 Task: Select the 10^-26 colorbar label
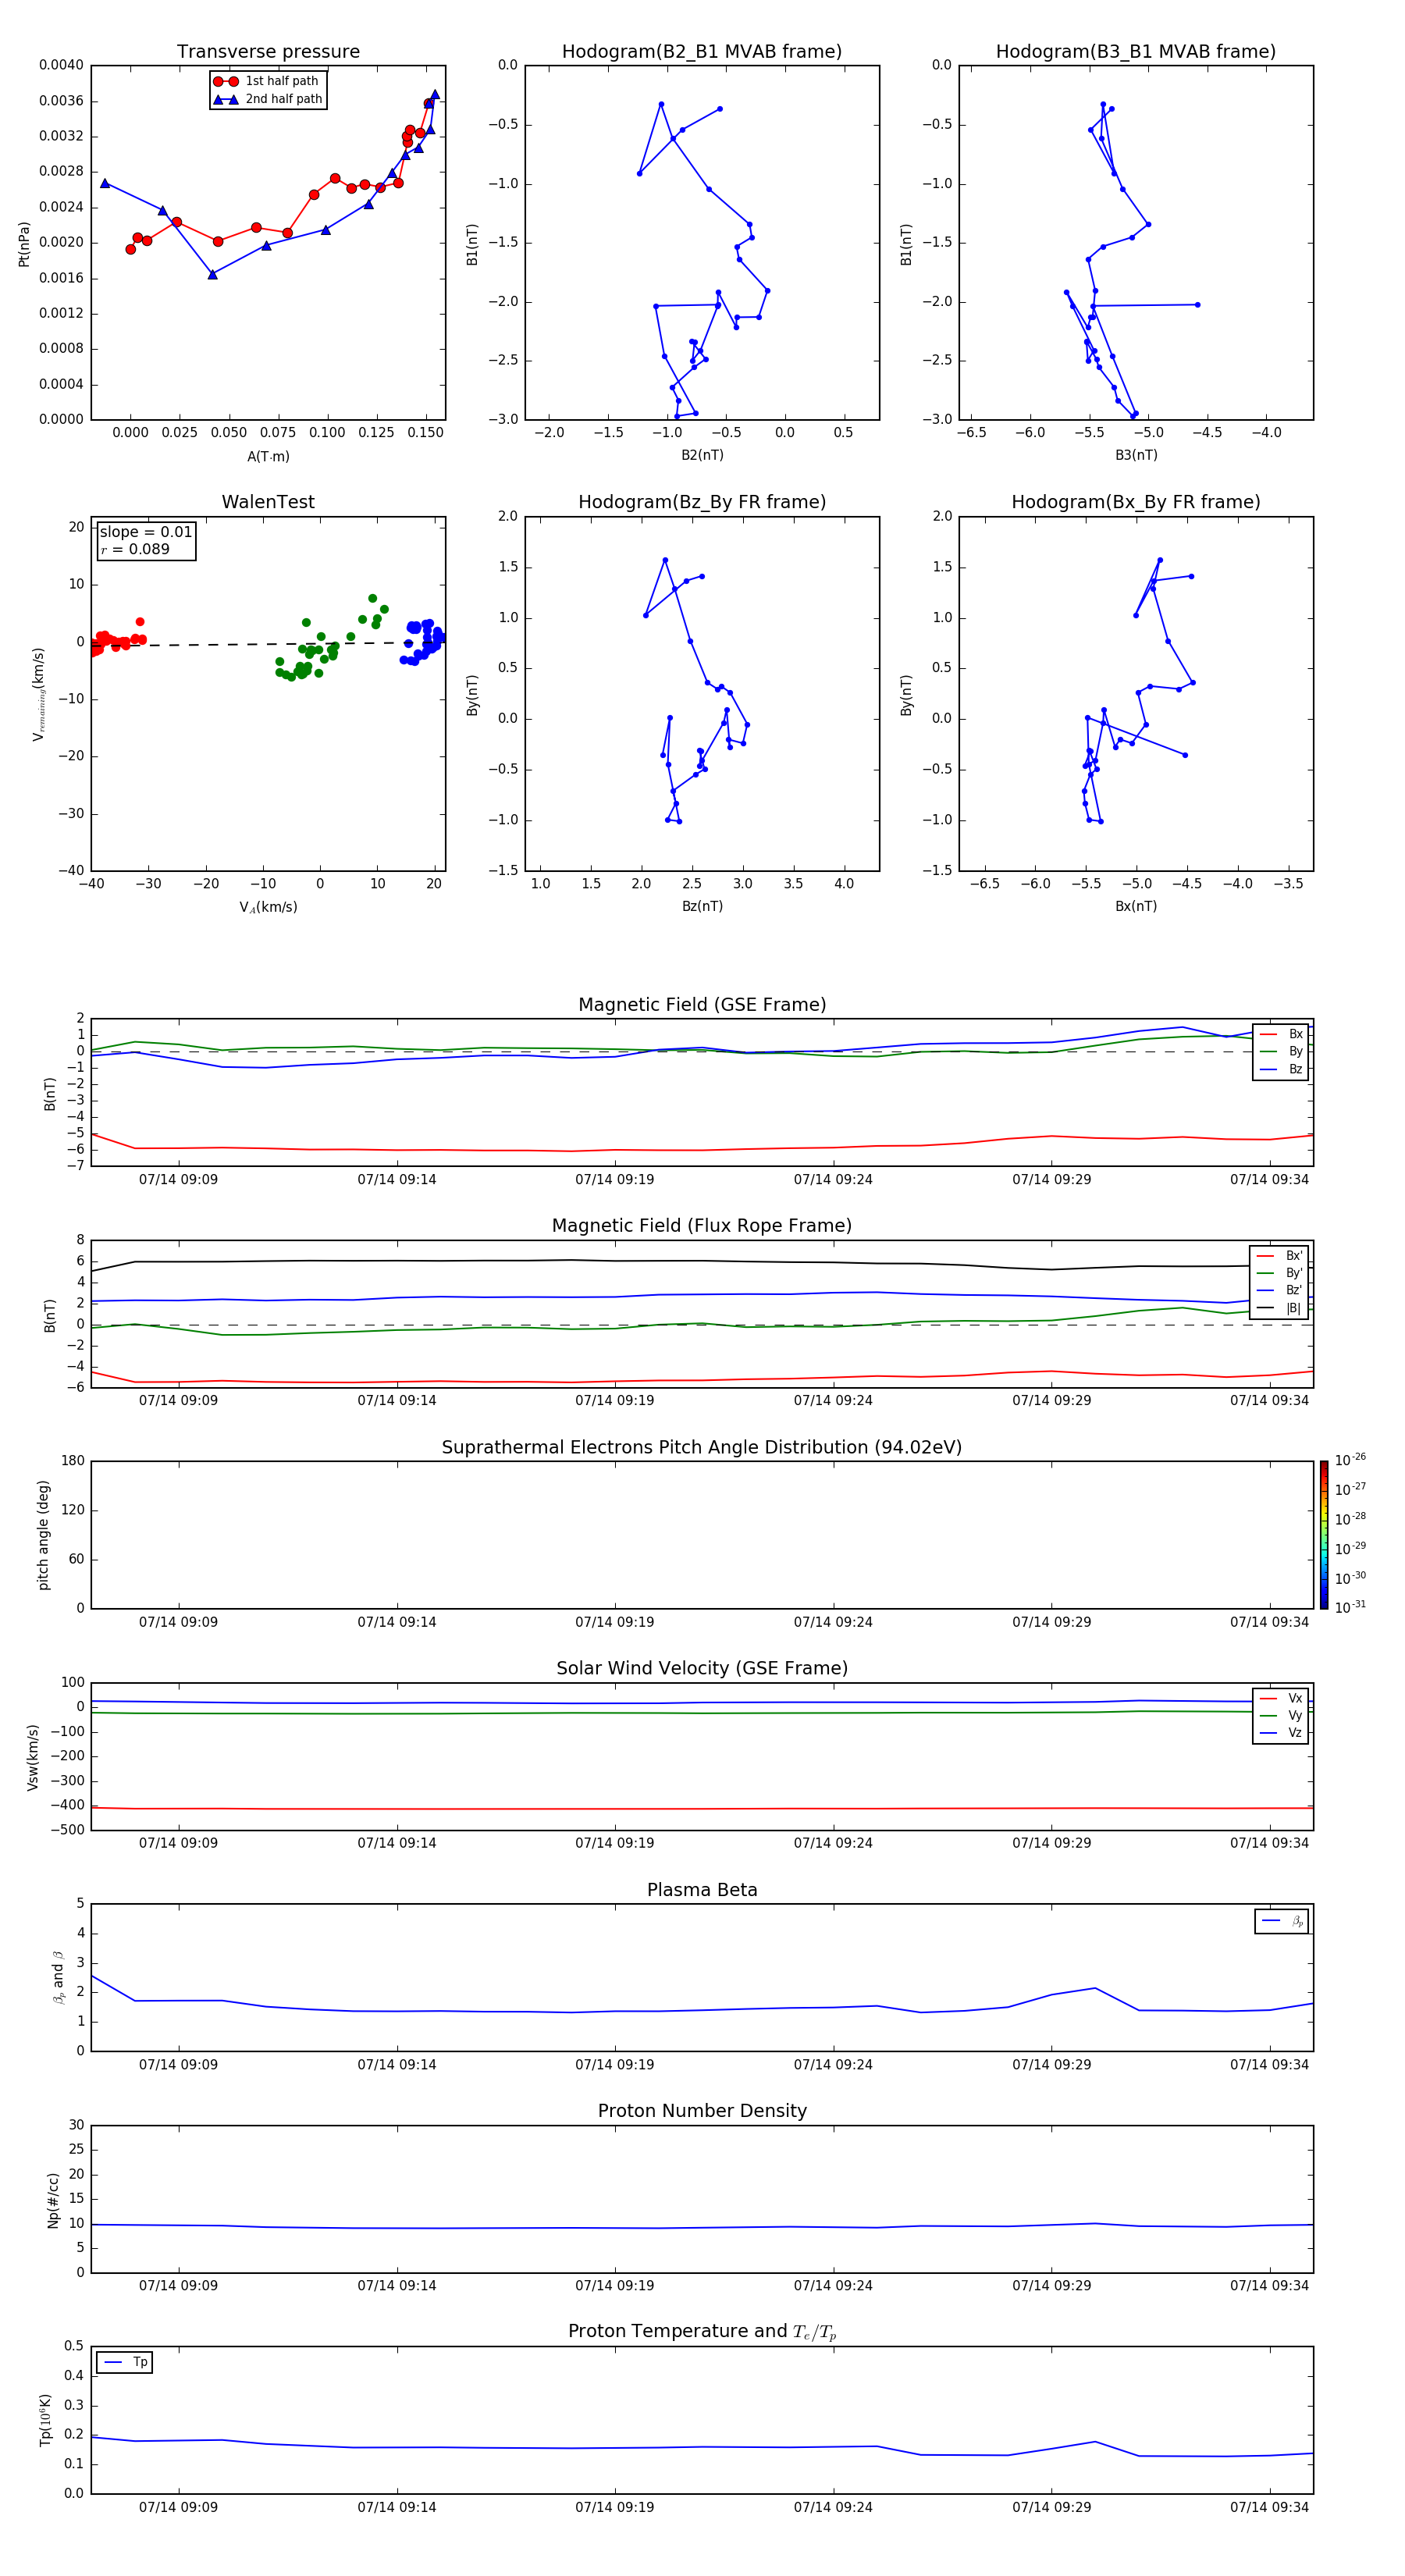(x=1350, y=1460)
